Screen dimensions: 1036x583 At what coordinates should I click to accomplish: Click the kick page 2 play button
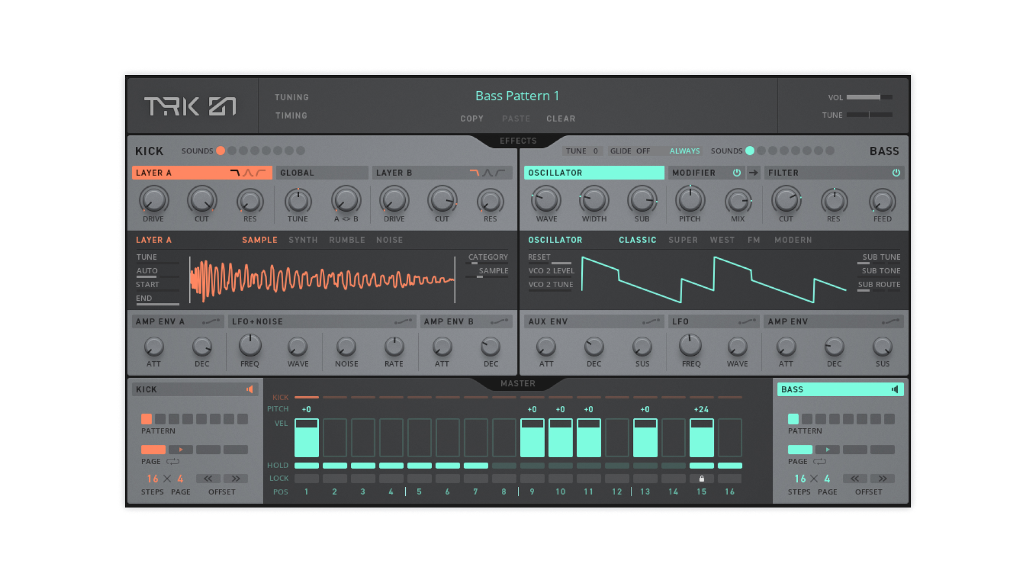click(x=181, y=450)
